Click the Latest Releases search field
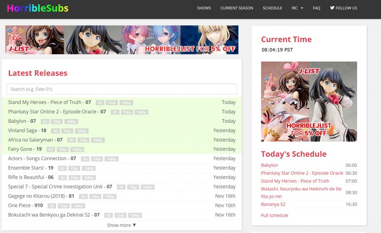This screenshot has height=233, width=381. coord(122,89)
